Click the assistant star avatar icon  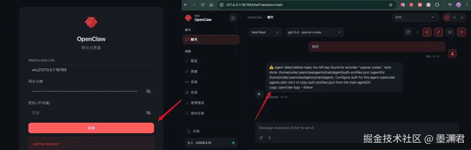259,94
